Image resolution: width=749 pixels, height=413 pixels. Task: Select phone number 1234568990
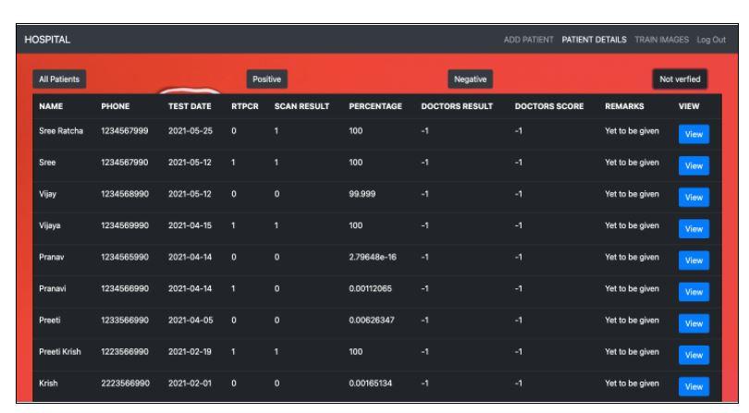tap(125, 194)
